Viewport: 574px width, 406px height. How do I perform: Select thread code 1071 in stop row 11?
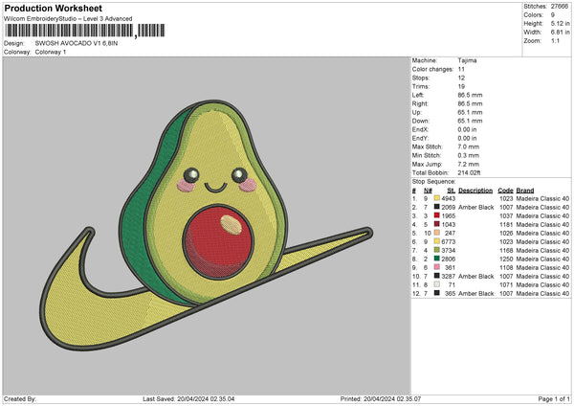pyautogui.click(x=506, y=284)
